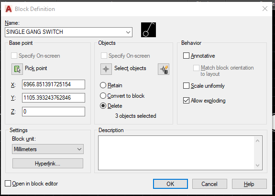Image resolution: width=275 pixels, height=196 pixels.
Task: Enable the Annotative checkbox
Action: pyautogui.click(x=186, y=56)
